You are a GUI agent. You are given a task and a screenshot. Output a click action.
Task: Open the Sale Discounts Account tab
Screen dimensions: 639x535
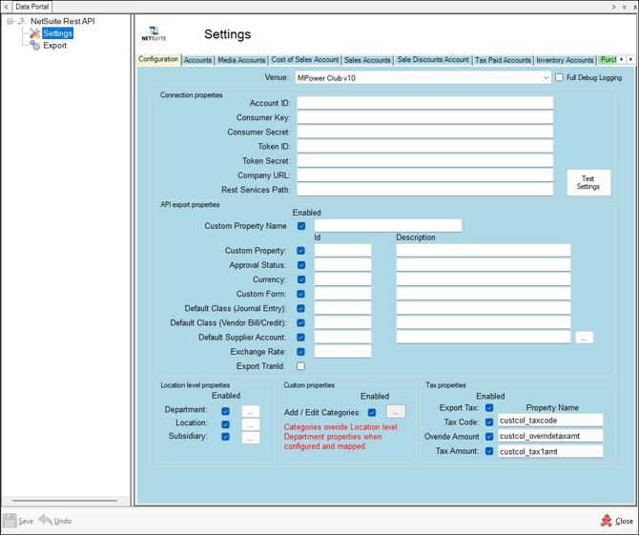coord(433,60)
